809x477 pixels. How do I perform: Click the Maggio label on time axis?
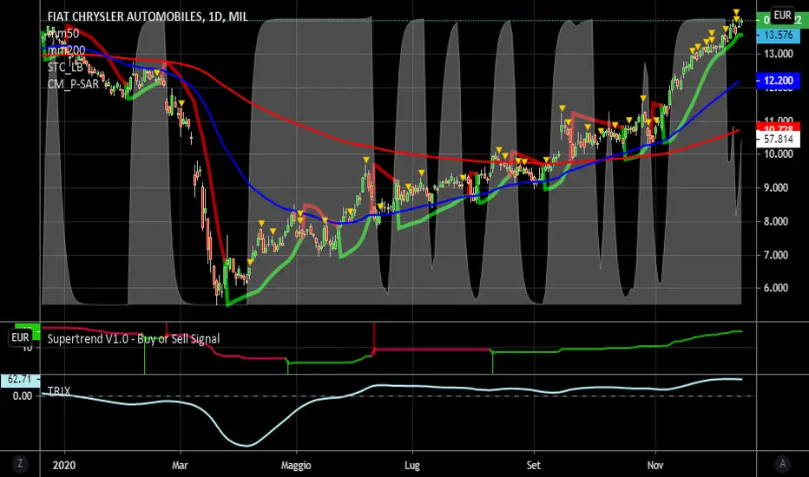[x=296, y=465]
